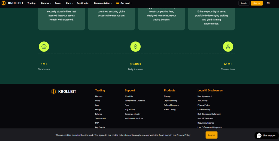The height and width of the screenshot is (141, 279).
Task: Click the Krollbit logo in the footer
Action: 64,91
